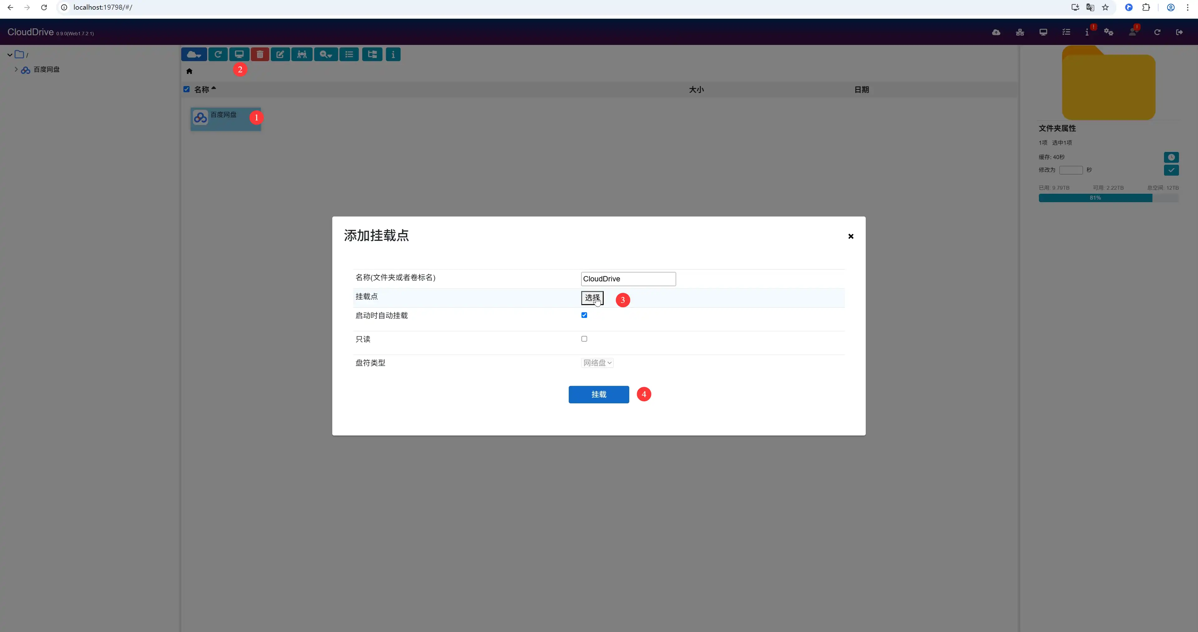
Task: Click the browser reload button
Action: (x=44, y=7)
